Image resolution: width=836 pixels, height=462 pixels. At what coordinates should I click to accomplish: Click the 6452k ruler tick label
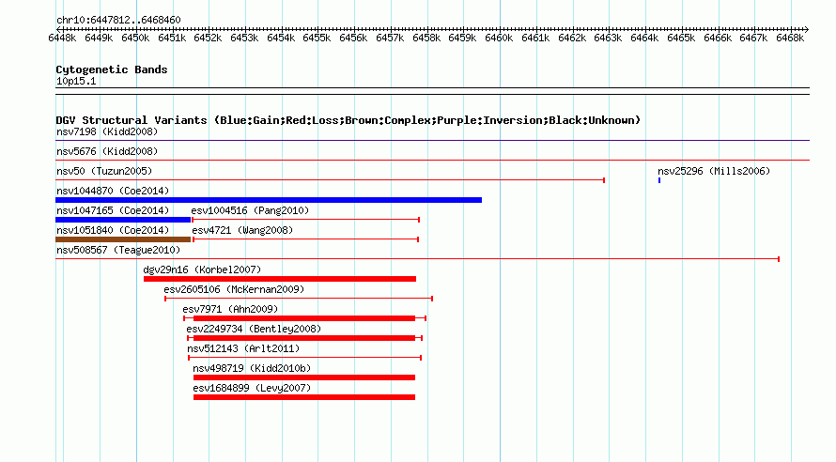(208, 38)
